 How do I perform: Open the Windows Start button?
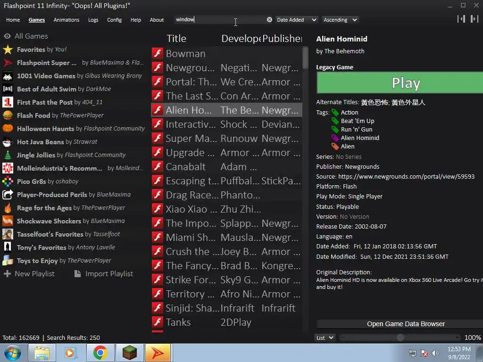pos(13,353)
